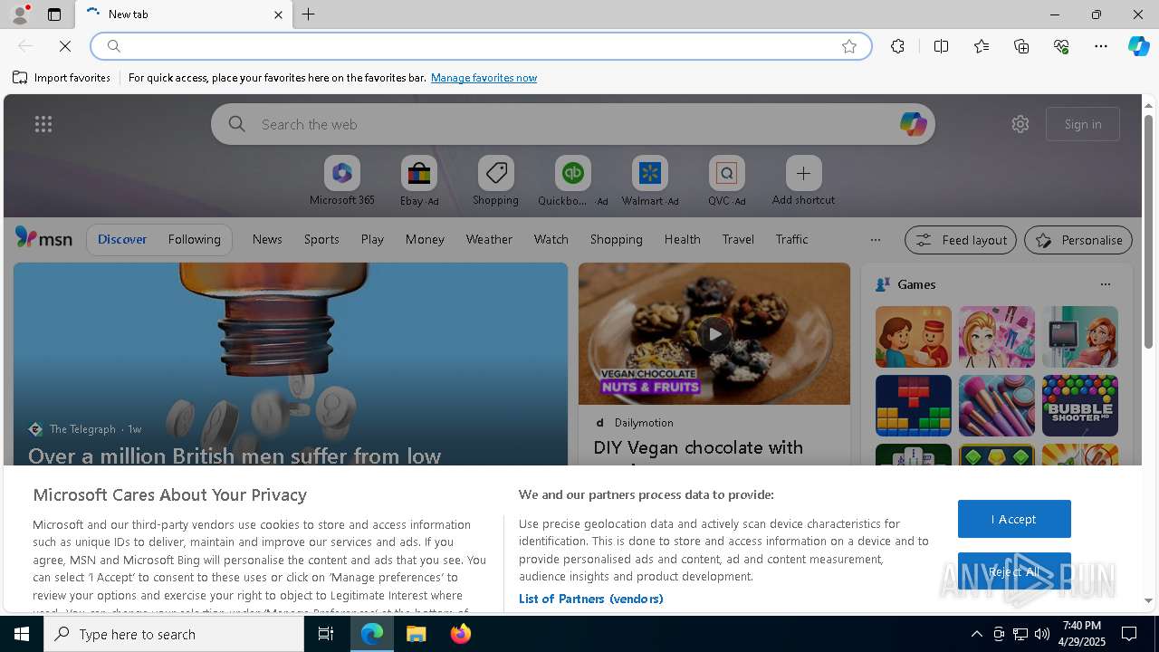Screen dimensions: 1159x652
Task: Open the Weather category
Action: pos(489,239)
